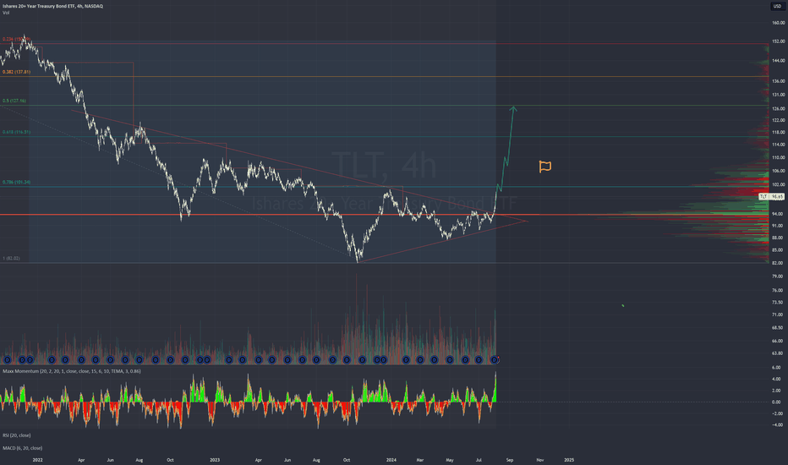Click 2025 on the time axis
788x465 pixels.
click(569, 460)
